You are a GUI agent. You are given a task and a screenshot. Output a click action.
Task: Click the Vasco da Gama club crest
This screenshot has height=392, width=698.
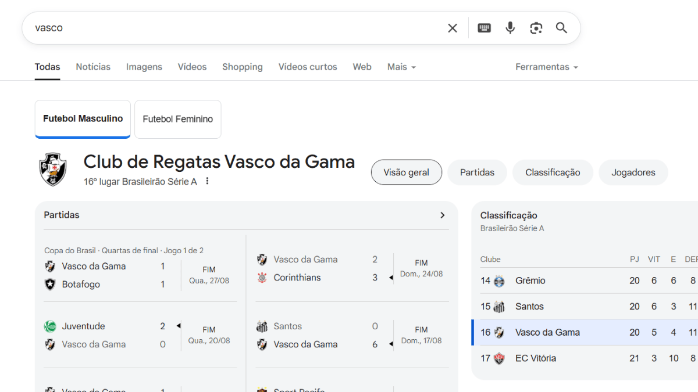coord(53,170)
